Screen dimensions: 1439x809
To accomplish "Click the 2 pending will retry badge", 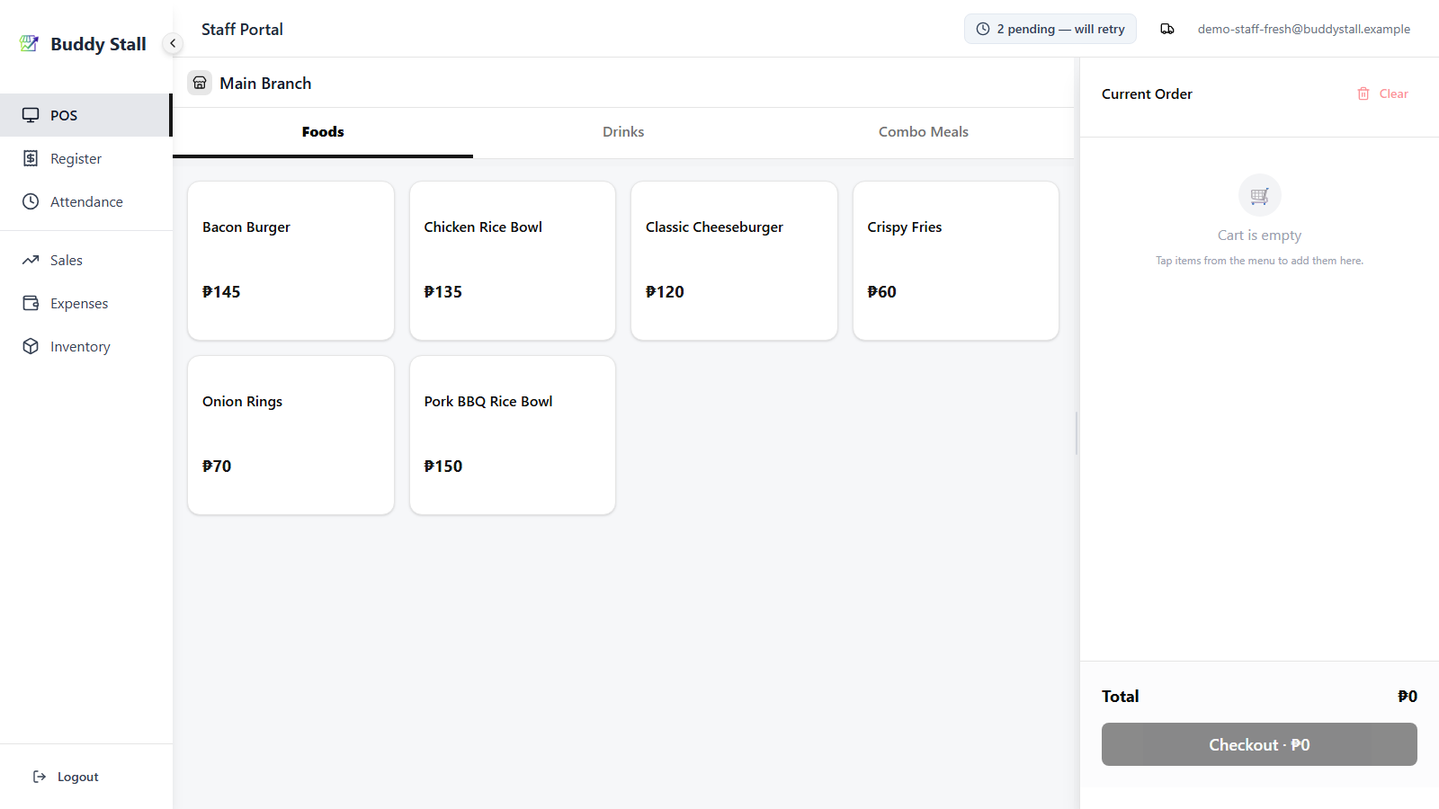I will 1050,29.
